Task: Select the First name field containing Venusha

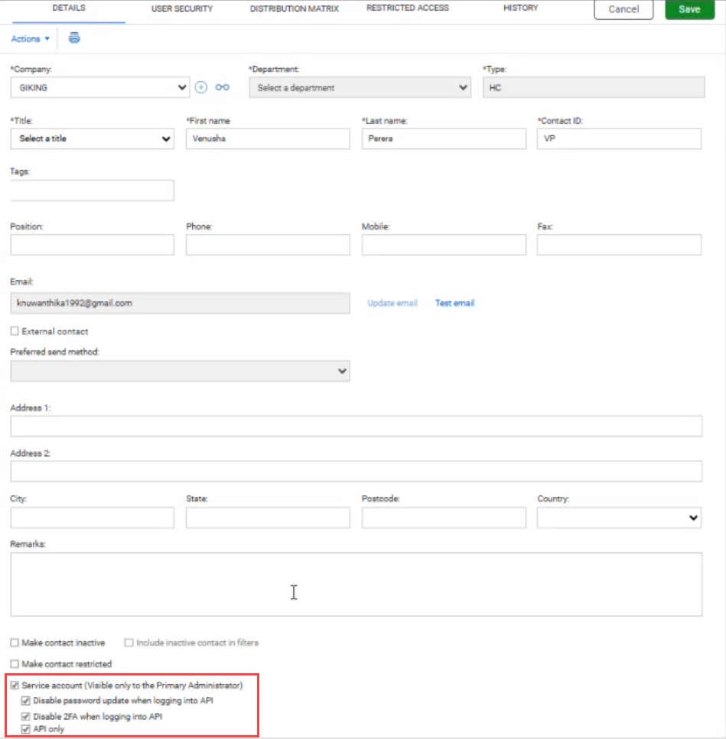Action: [x=268, y=138]
